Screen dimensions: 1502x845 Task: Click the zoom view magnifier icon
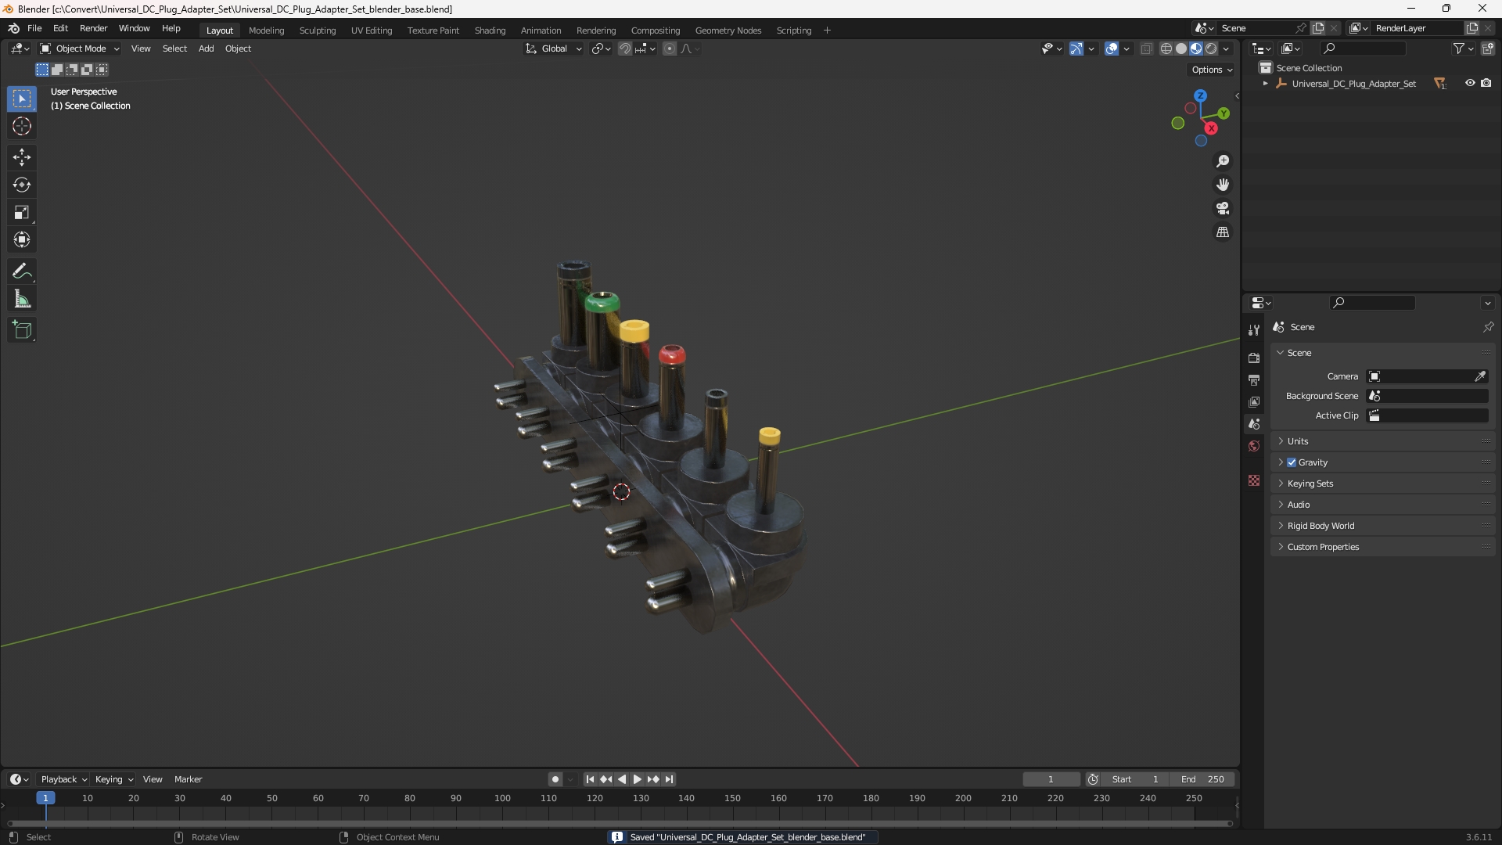(x=1223, y=161)
